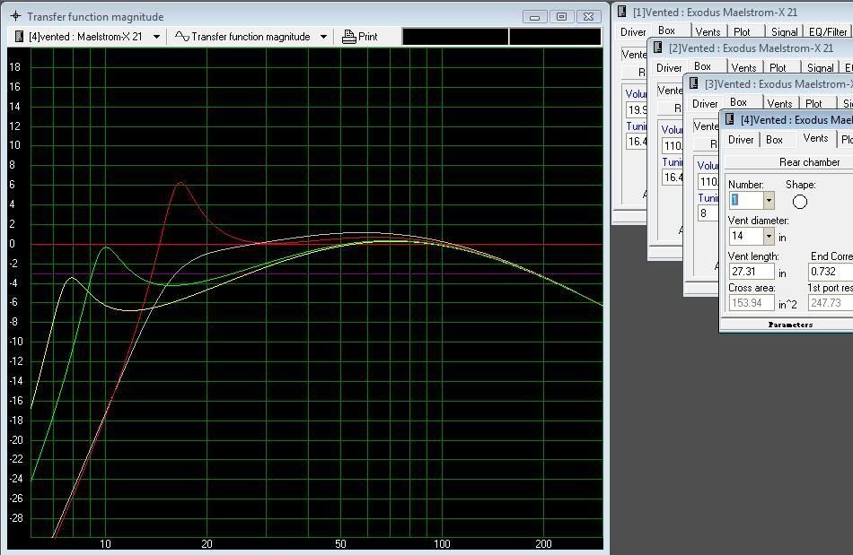Open the Vented box type combo in window [3]
This screenshot has height=555, width=853.
706,126
